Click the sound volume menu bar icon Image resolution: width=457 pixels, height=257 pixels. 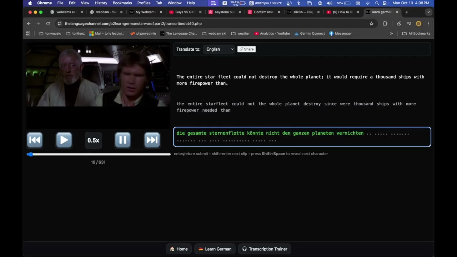[330, 3]
